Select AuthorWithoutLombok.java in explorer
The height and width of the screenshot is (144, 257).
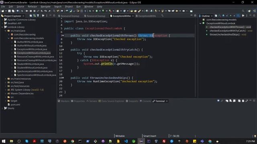[x=32, y=46]
